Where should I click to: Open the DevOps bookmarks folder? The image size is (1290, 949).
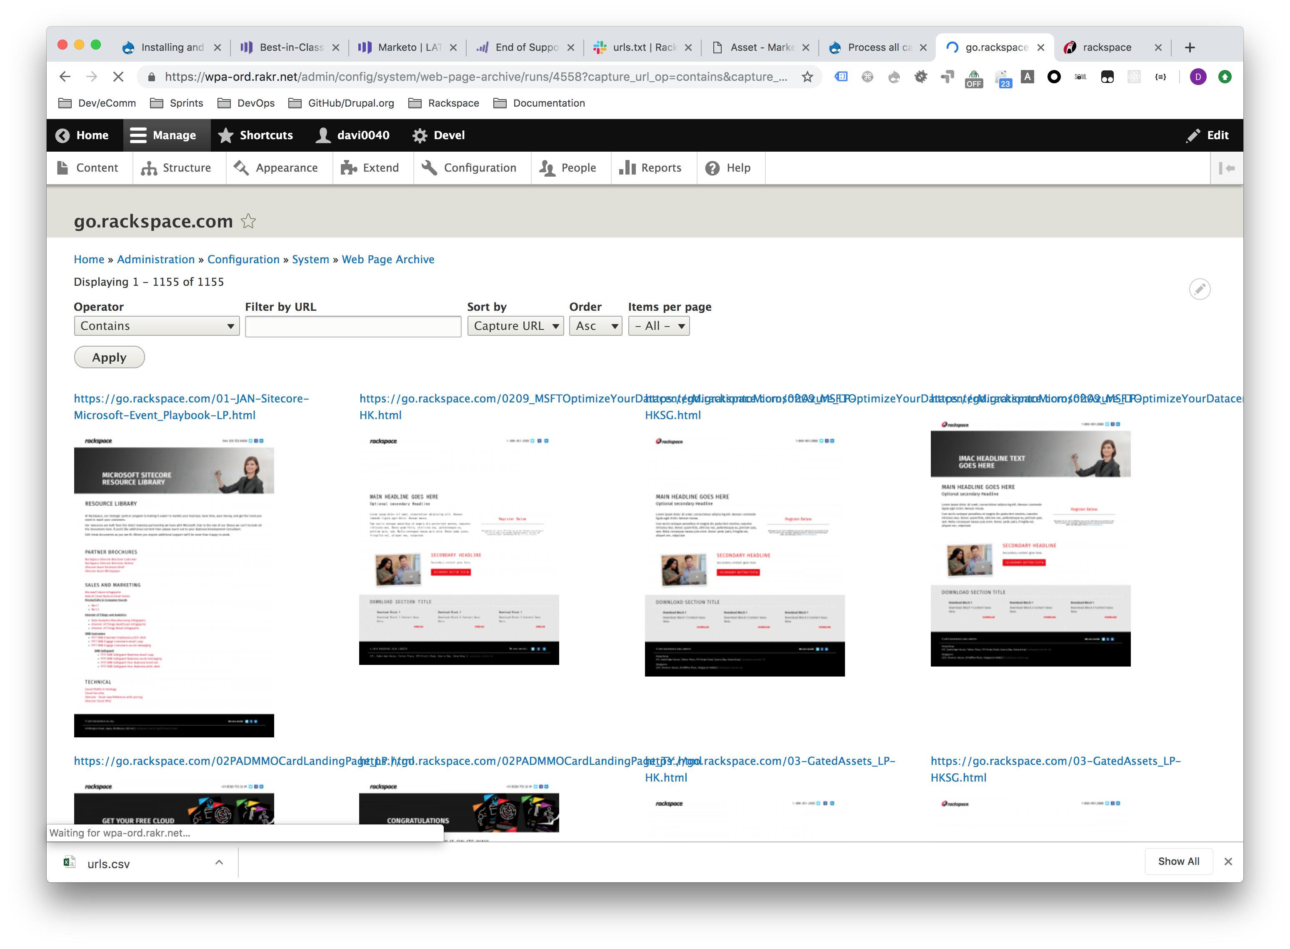click(246, 103)
